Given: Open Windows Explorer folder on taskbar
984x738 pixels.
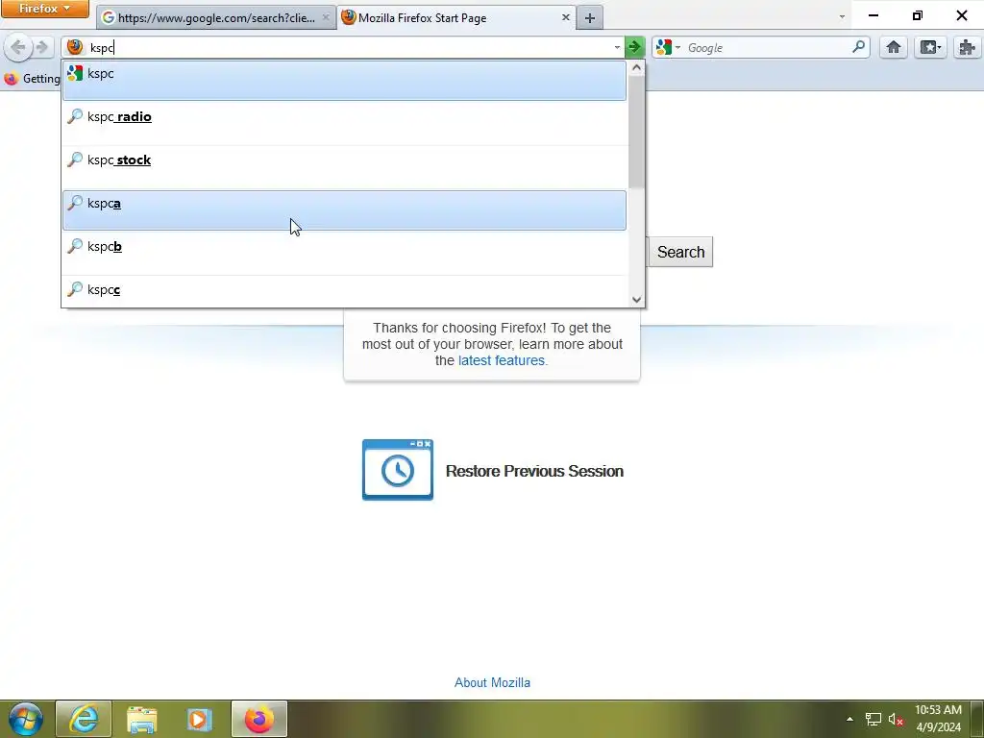Looking at the screenshot, I should coord(142,719).
